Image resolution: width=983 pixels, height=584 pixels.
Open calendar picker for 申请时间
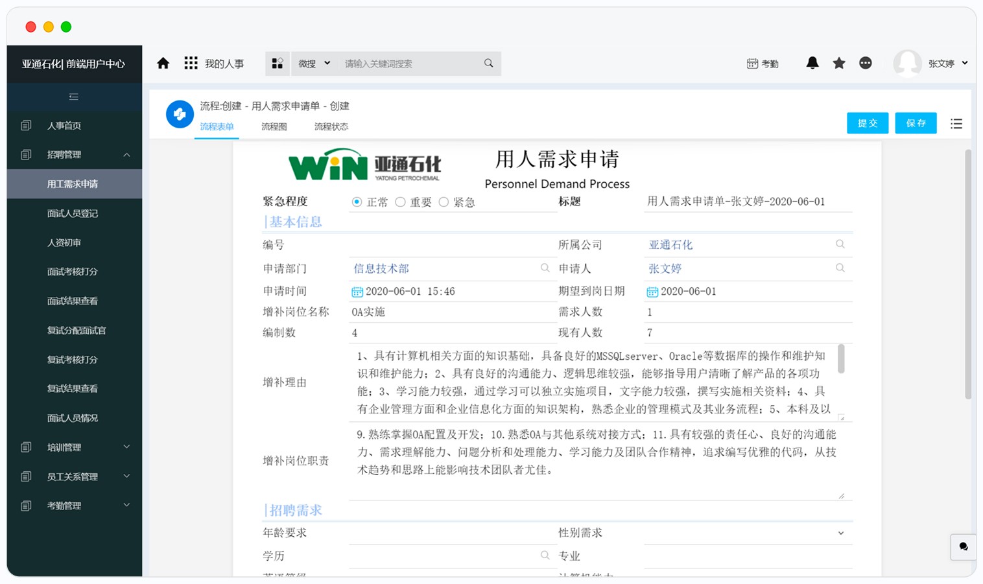tap(357, 292)
